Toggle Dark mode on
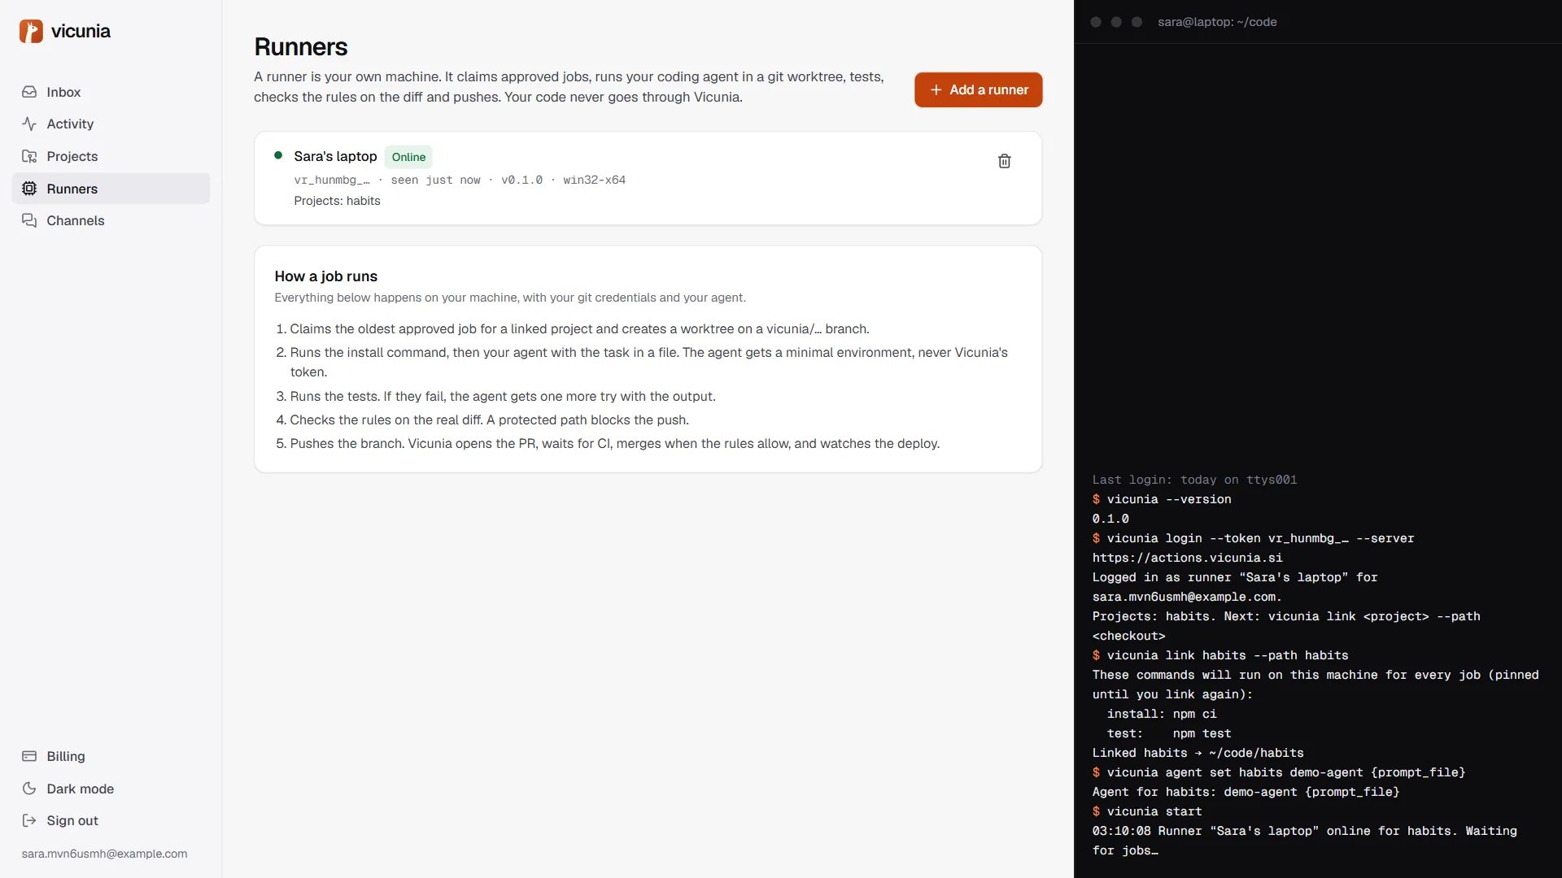The image size is (1562, 878). click(x=111, y=789)
